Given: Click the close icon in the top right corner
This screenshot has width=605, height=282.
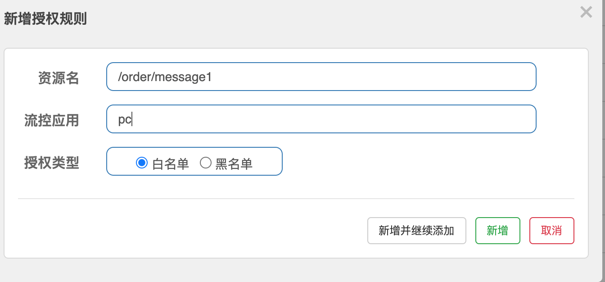Looking at the screenshot, I should click(x=586, y=12).
